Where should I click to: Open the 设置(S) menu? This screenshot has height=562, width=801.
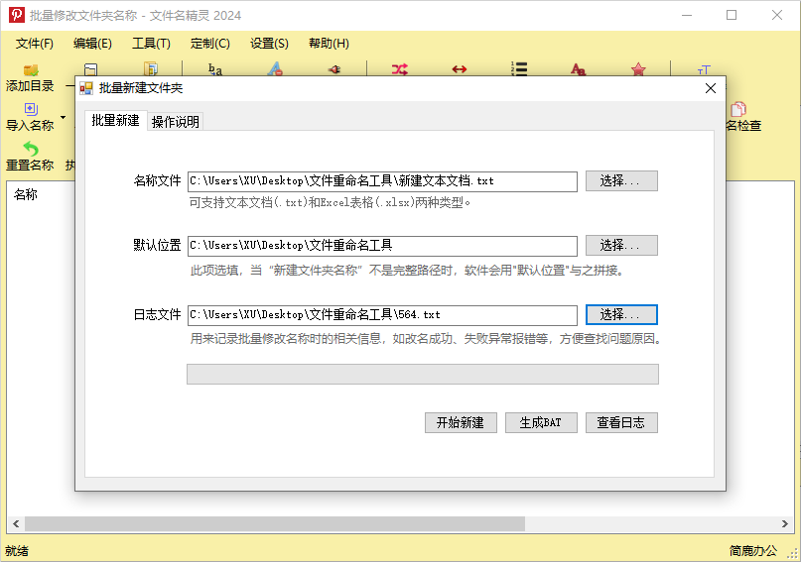click(x=269, y=44)
